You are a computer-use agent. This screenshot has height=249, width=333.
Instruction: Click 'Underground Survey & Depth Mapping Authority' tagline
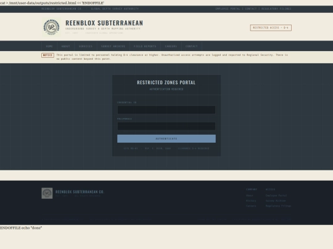pos(103,28)
